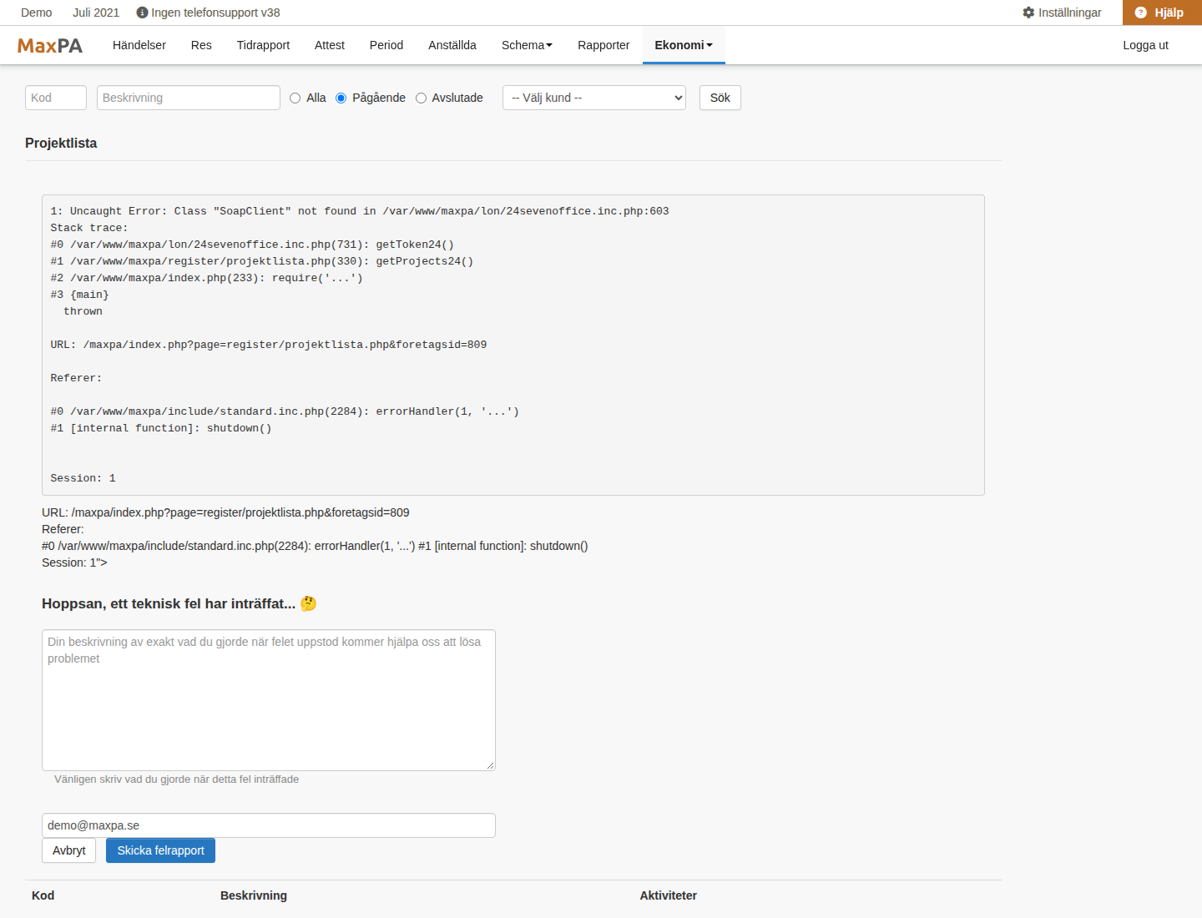
Task: Click the Hjälp button
Action: tap(1162, 13)
